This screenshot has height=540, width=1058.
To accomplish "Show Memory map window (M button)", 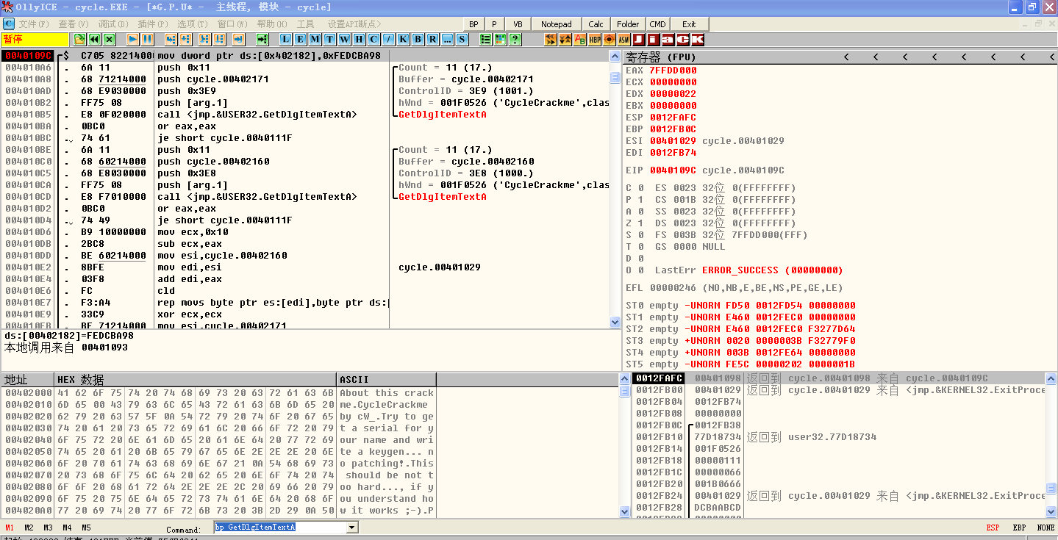I will click(x=315, y=39).
